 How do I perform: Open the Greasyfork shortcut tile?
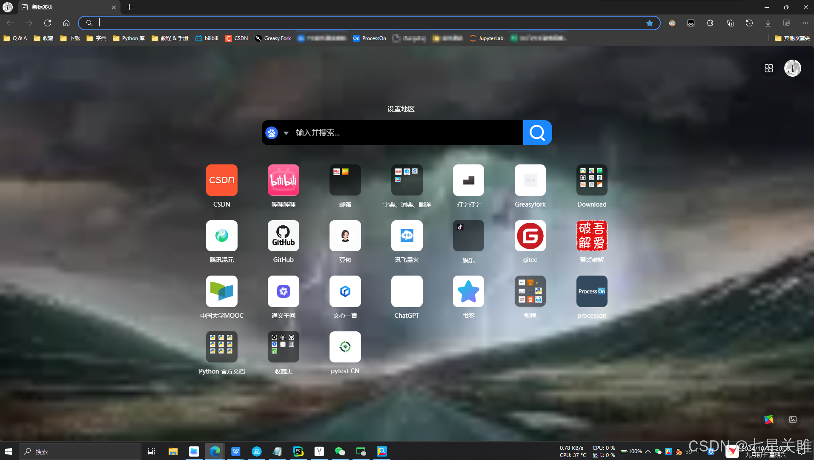530,180
